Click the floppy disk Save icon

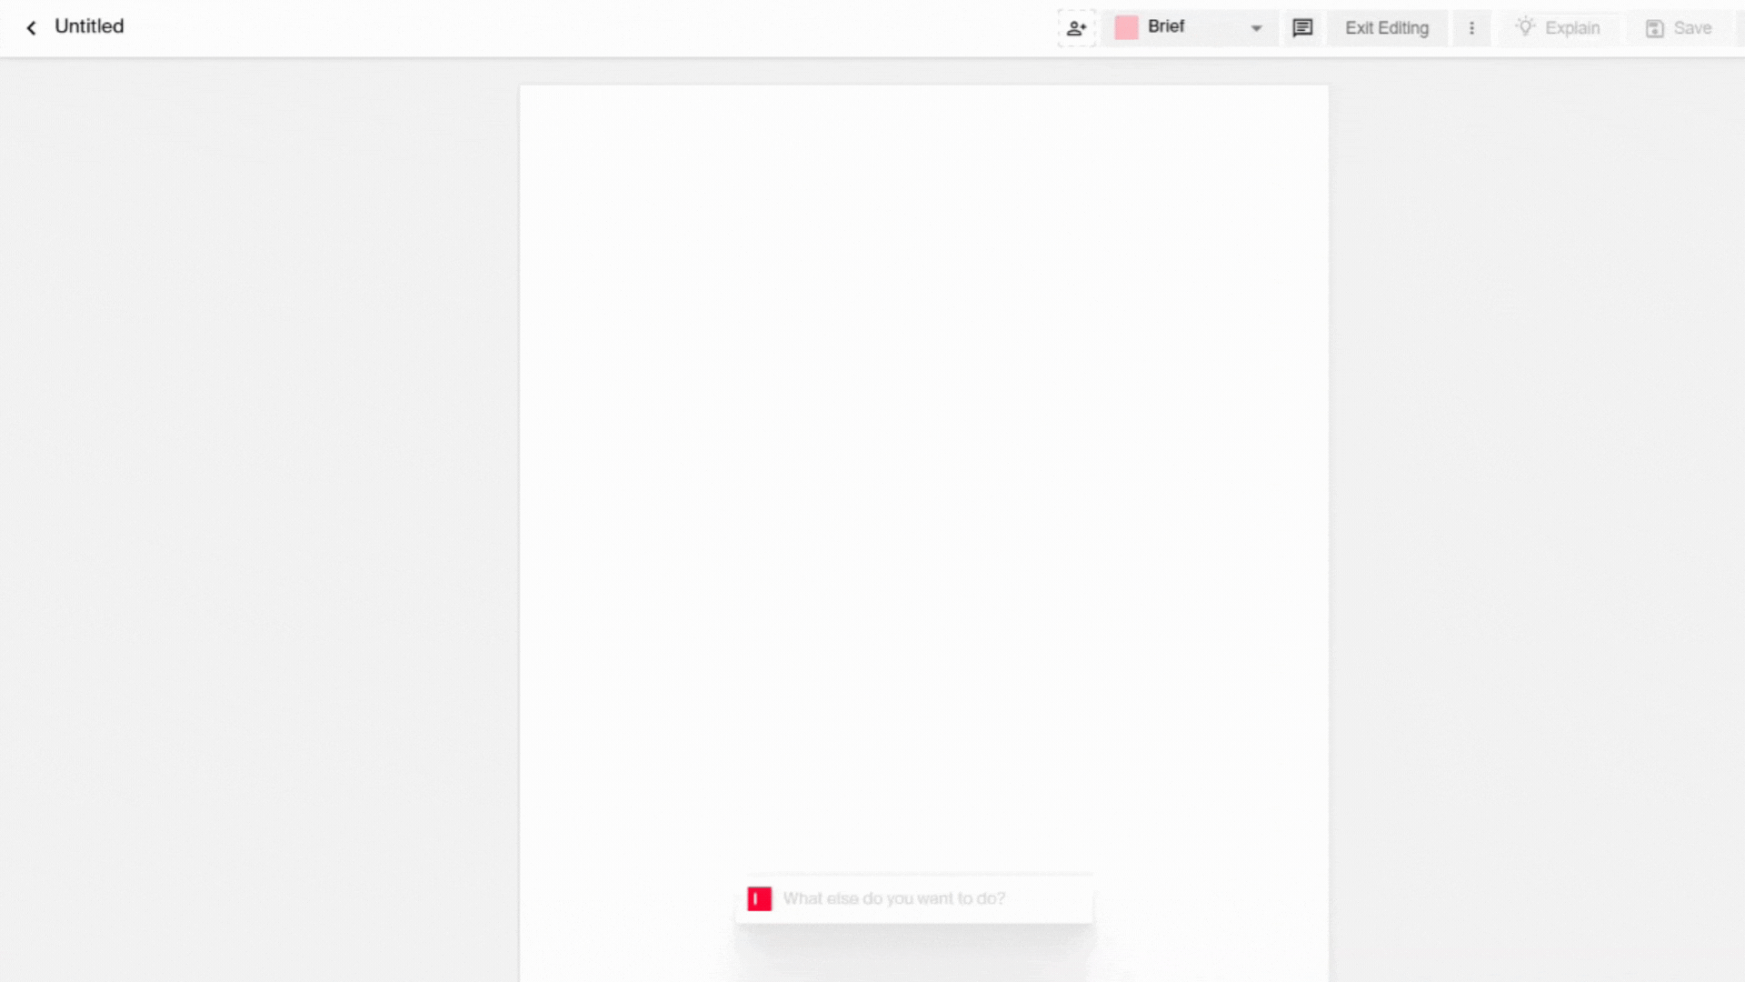click(1654, 28)
